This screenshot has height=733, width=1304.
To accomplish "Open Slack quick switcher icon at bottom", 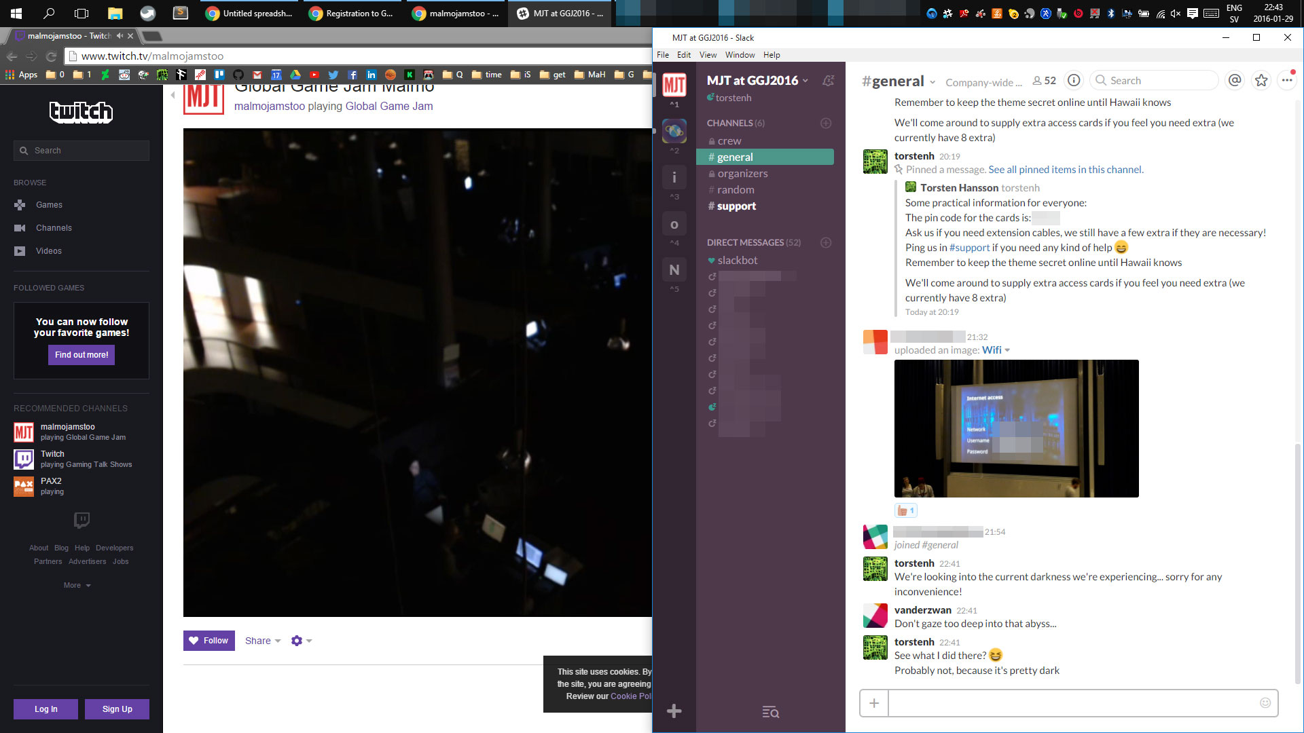I will (770, 712).
